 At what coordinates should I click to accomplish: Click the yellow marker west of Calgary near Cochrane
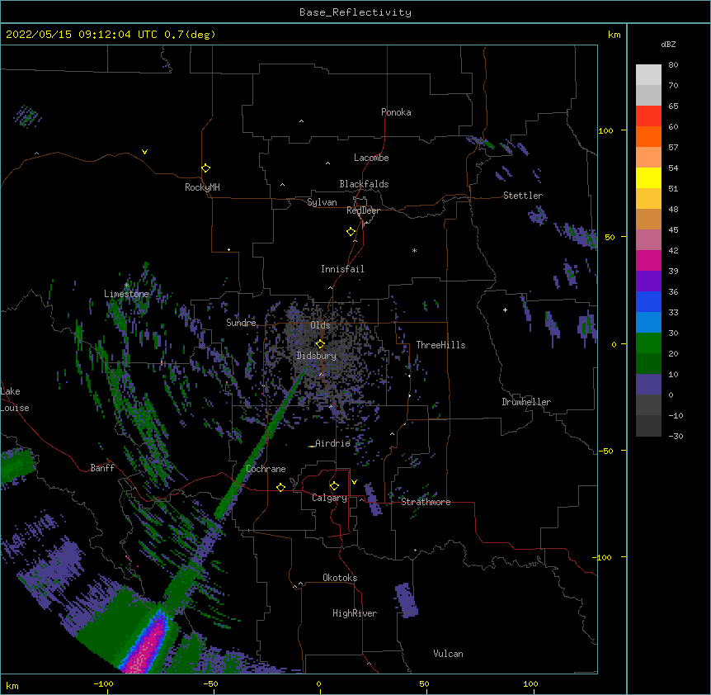(280, 487)
